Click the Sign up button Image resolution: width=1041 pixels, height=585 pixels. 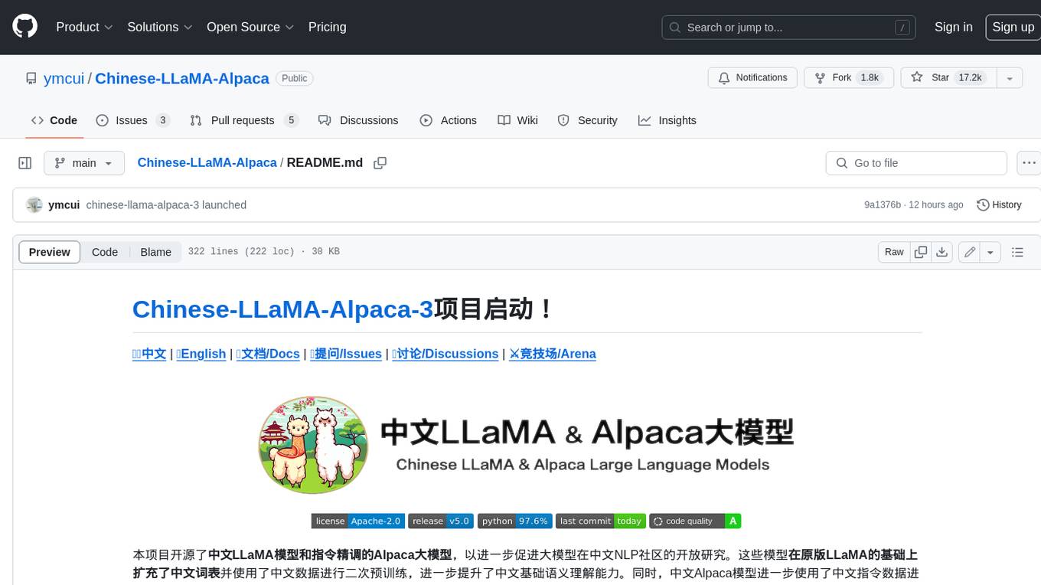coord(1013,27)
